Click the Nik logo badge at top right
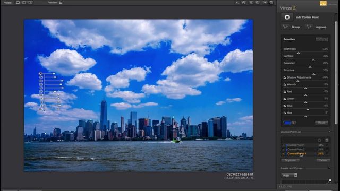This screenshot has width=340, height=191. click(323, 3)
